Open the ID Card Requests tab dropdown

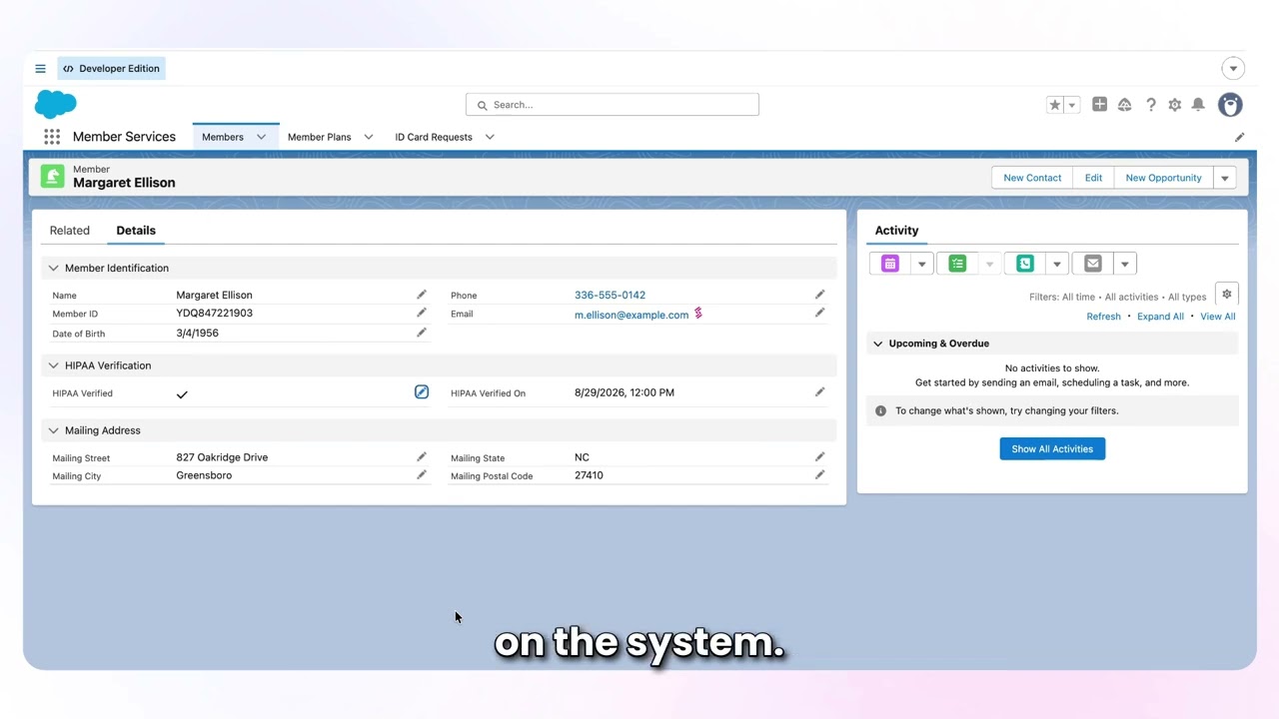[x=490, y=137]
